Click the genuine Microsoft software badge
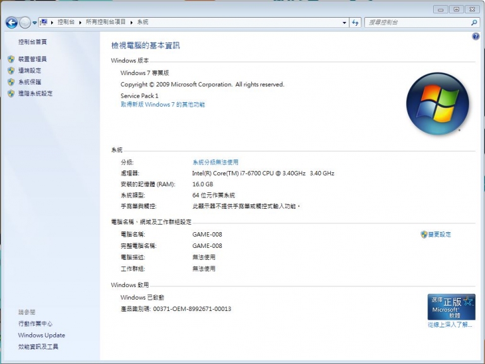 pos(452,307)
